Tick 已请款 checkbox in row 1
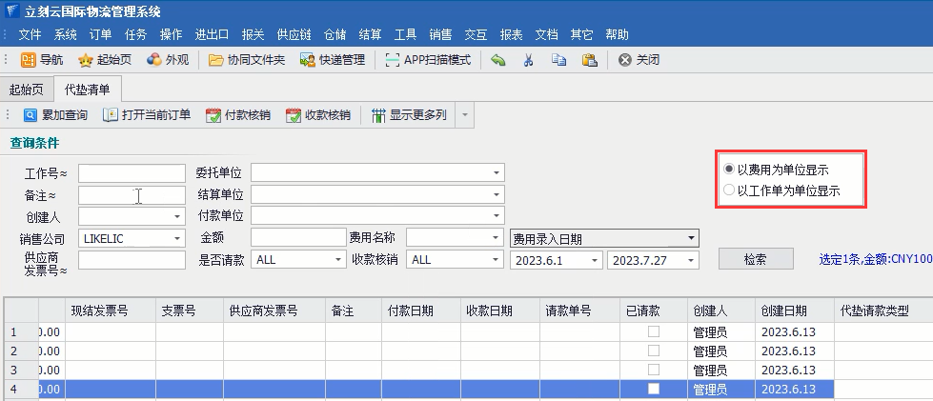Viewport: 933px width, 401px height. (654, 332)
